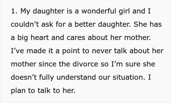Click the word "girl" in the text
The image size is (171, 103).
[x=124, y=11]
